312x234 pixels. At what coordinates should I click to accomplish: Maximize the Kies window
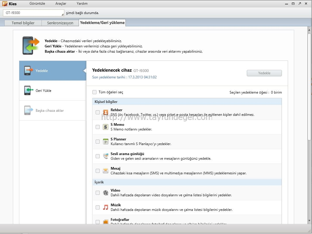pos(293,4)
